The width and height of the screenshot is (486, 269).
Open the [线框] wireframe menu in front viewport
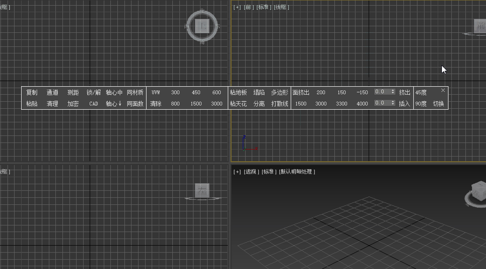tap(282, 7)
